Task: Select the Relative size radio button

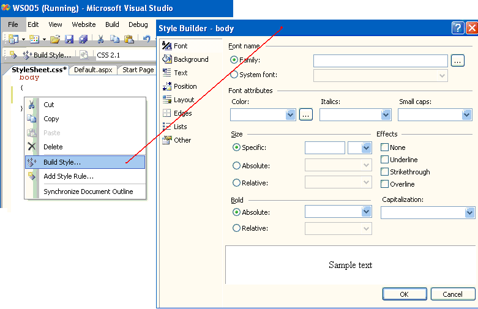Action: pyautogui.click(x=236, y=182)
